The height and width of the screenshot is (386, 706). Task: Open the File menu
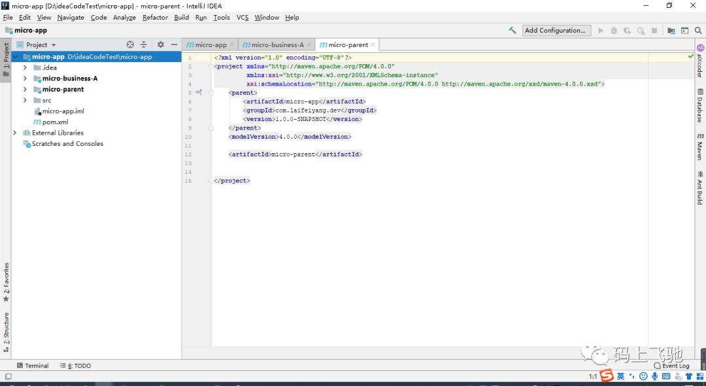click(8, 18)
